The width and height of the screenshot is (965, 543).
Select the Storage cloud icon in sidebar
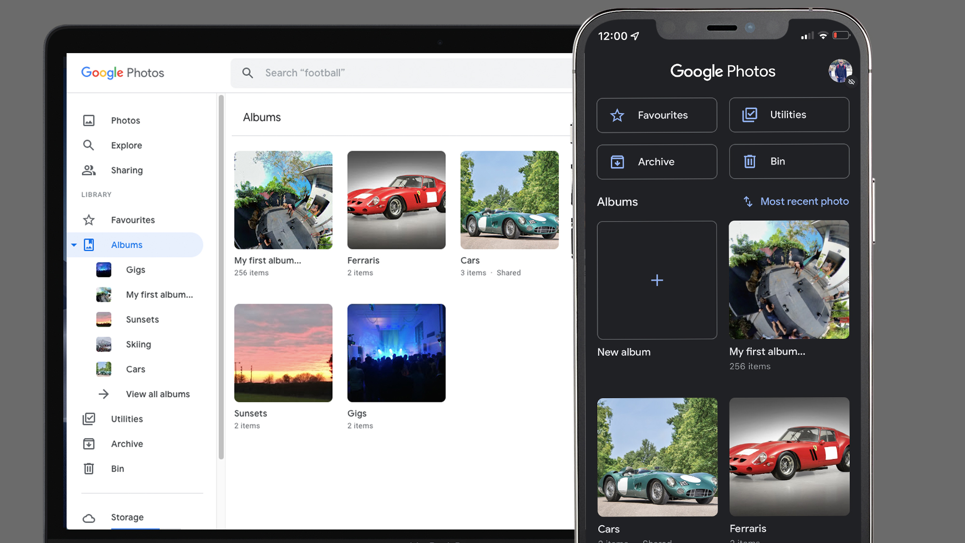pos(89,516)
